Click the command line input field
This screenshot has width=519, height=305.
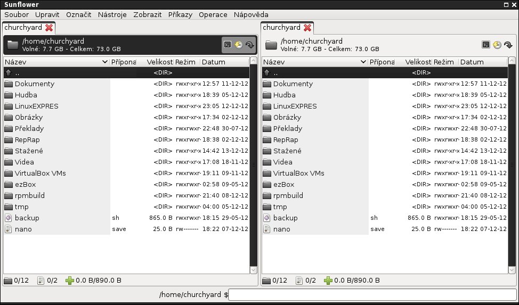tap(372, 294)
